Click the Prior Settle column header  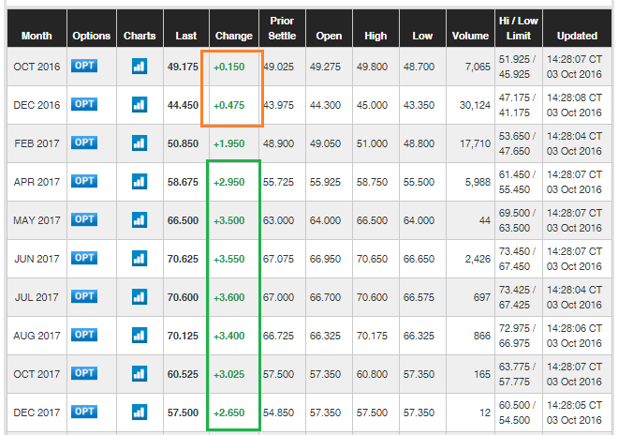(x=281, y=28)
